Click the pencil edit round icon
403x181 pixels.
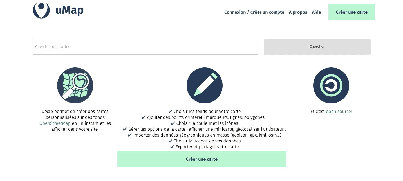click(x=205, y=85)
